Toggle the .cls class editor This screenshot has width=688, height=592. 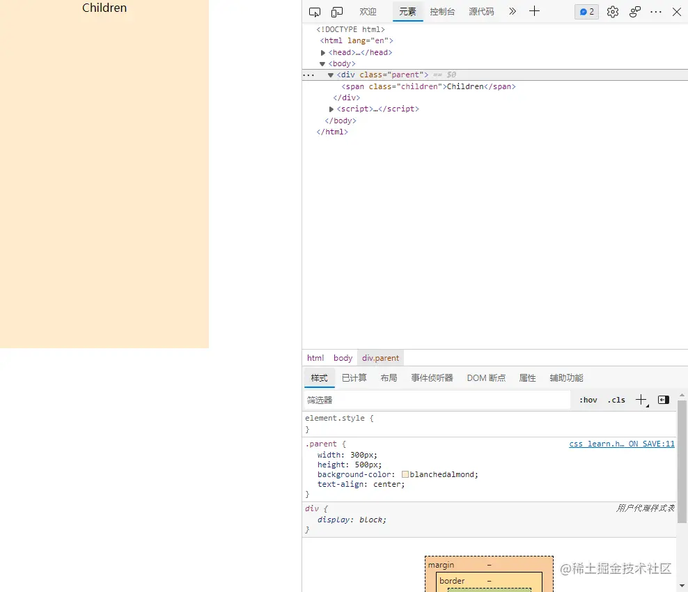(616, 400)
